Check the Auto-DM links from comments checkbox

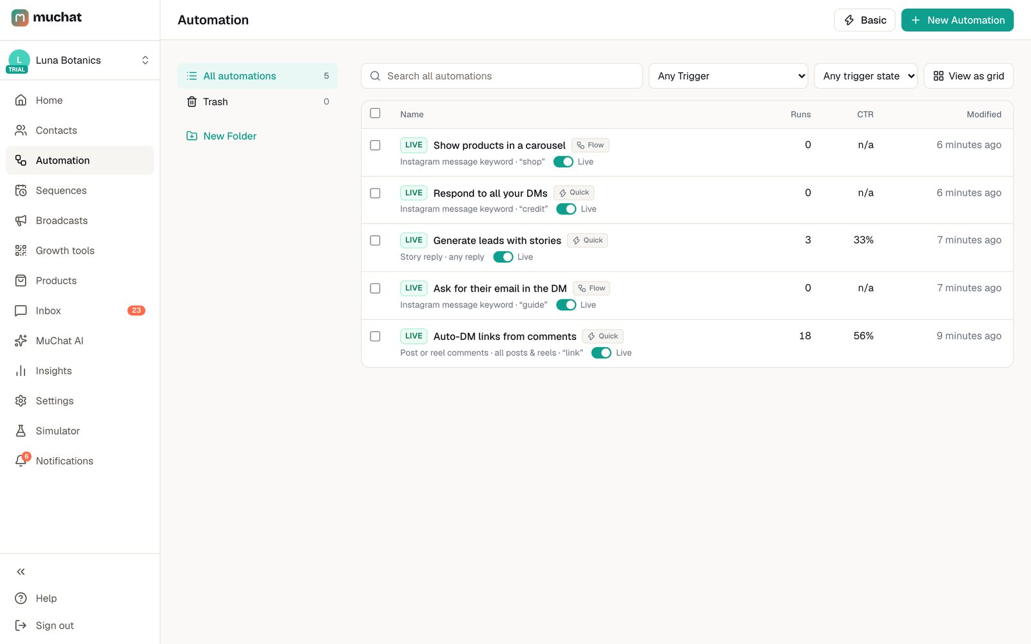click(375, 336)
